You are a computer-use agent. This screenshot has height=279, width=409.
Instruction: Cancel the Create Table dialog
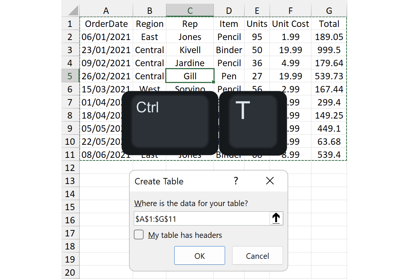click(257, 256)
